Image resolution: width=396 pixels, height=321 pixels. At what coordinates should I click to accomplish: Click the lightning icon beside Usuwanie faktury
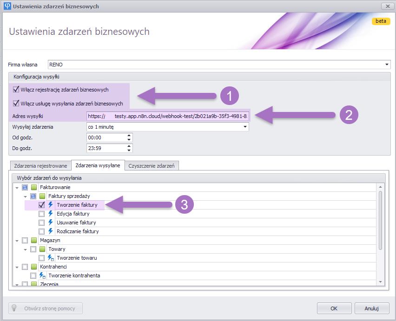[51, 223]
